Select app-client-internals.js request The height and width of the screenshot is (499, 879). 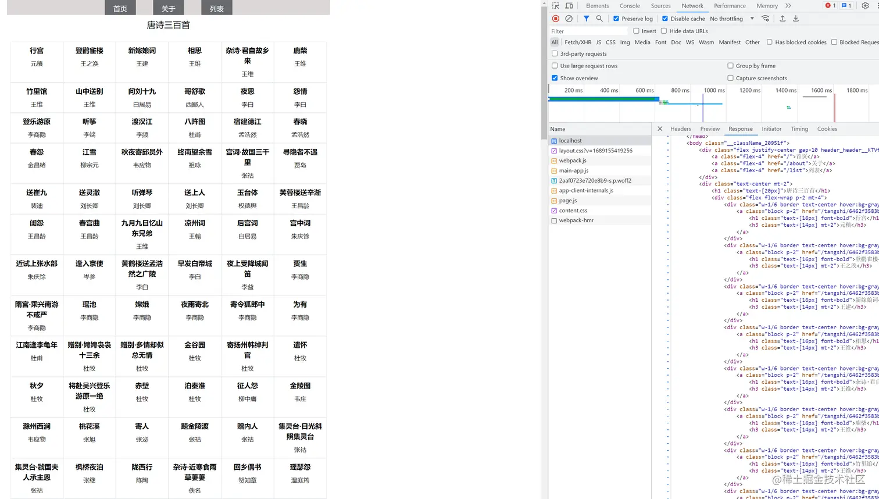[x=600, y=190]
